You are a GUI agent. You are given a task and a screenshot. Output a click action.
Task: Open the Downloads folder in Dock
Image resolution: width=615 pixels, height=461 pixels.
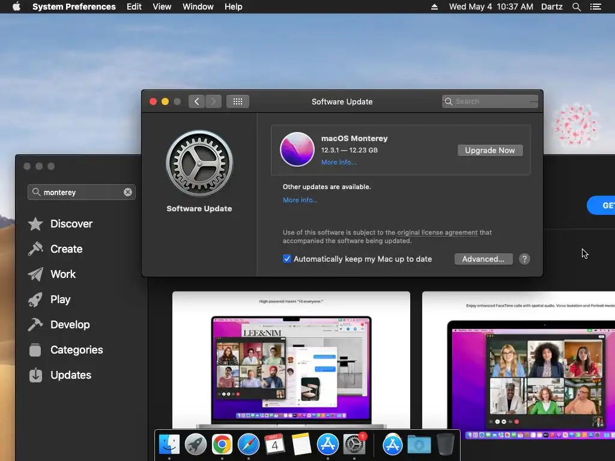click(419, 445)
